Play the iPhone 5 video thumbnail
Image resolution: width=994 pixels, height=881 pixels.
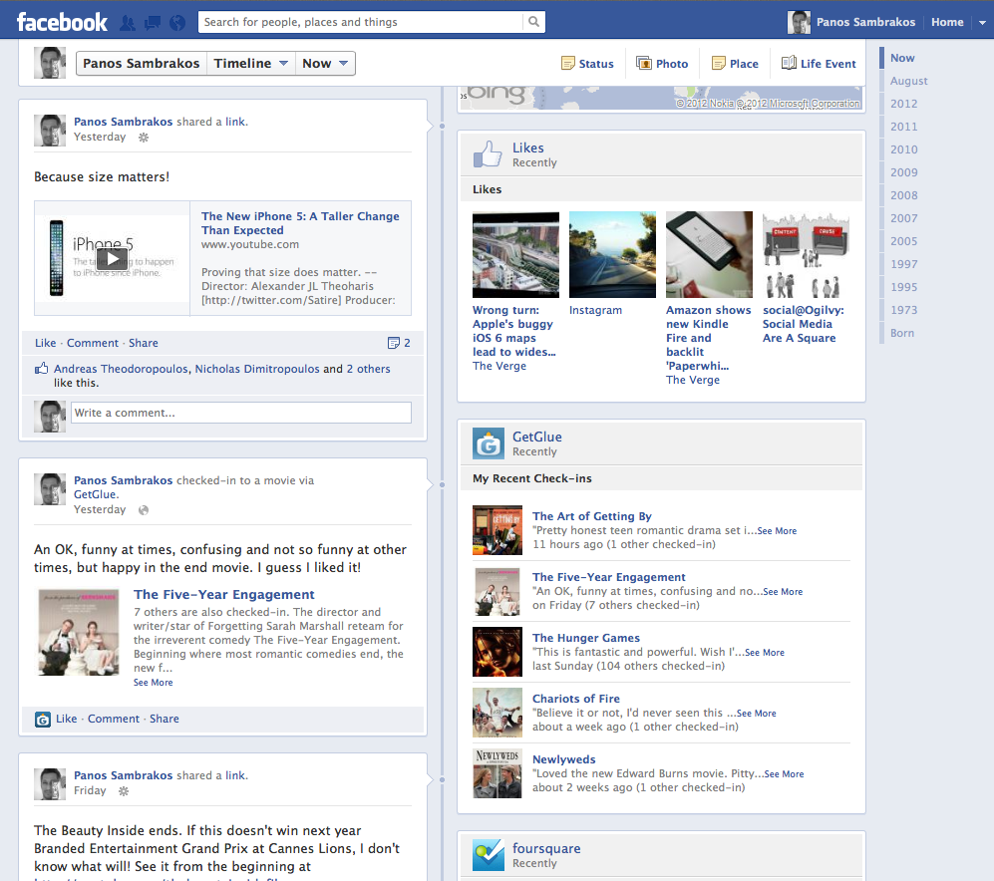coord(113,258)
